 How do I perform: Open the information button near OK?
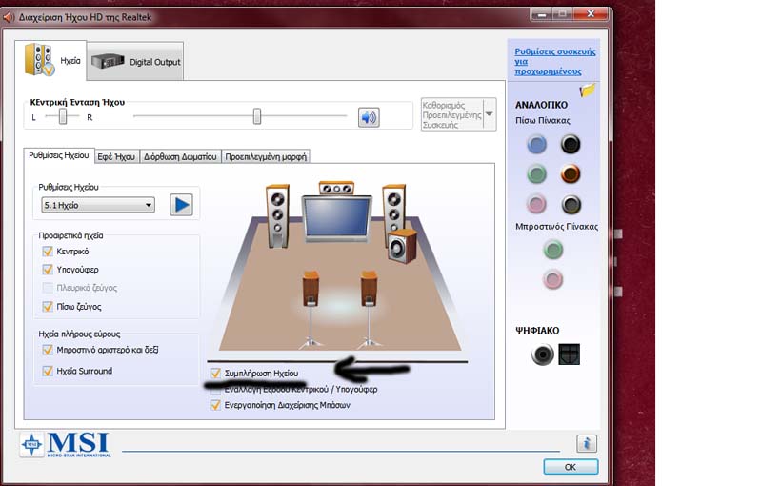coord(587,443)
